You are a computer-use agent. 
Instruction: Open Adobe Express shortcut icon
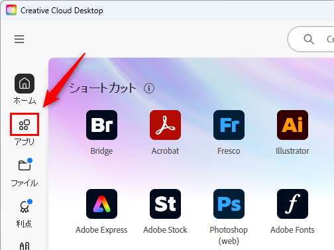tap(101, 204)
